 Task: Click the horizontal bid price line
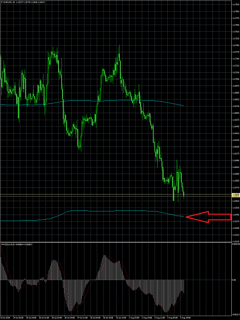[116, 196]
